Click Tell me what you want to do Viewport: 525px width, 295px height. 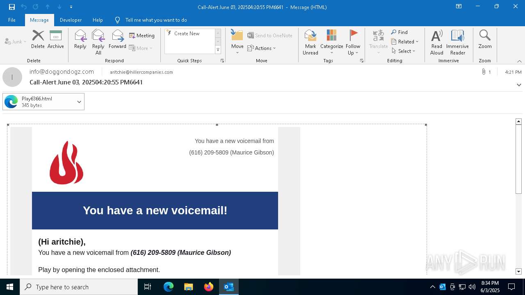tap(156, 20)
